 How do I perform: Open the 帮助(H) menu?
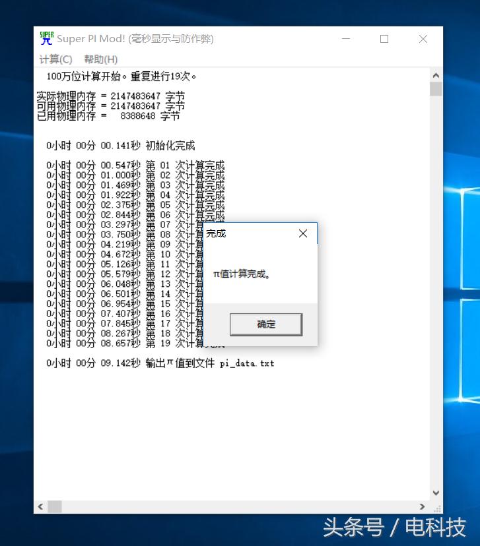(101, 59)
